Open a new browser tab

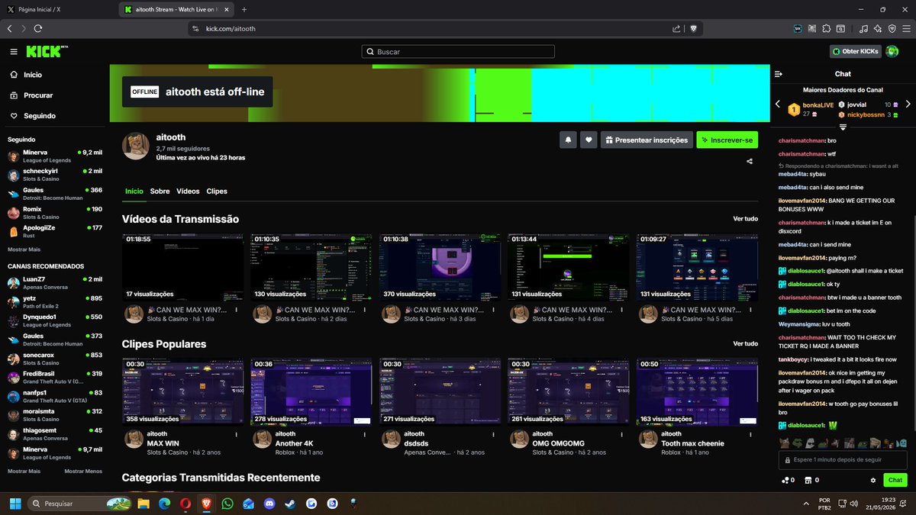click(244, 9)
